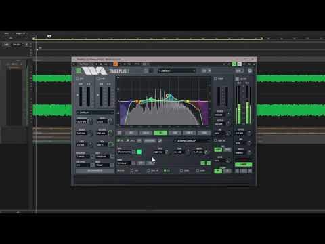Click the 0.00 ms value field in left section

tap(81, 134)
